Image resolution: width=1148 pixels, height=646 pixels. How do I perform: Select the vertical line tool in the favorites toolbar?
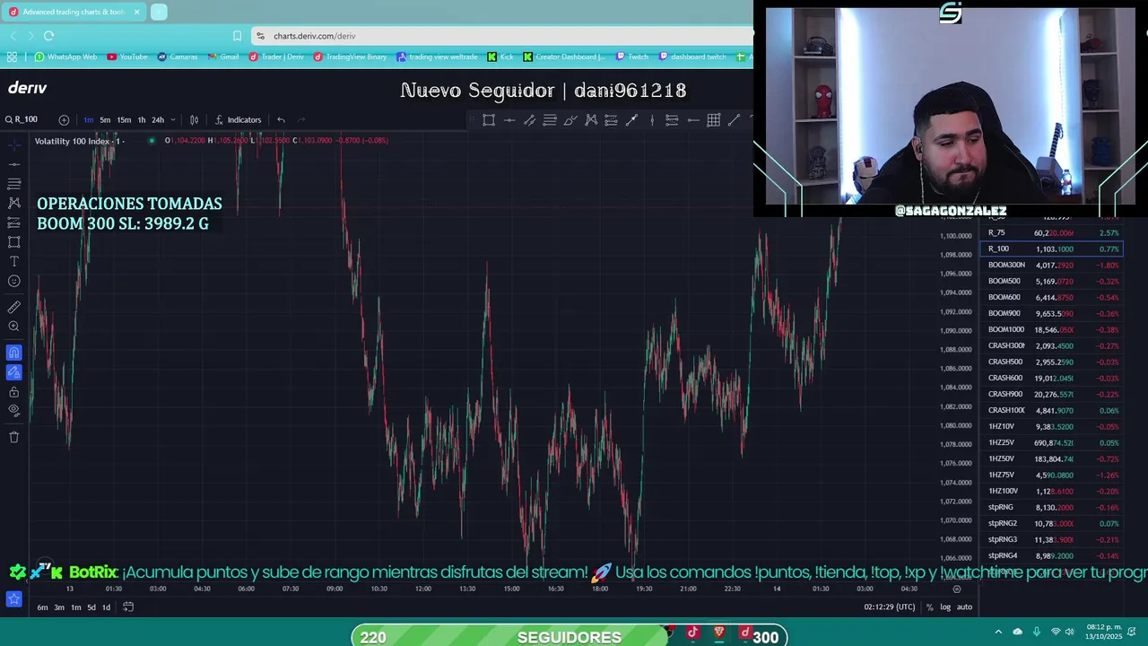tap(652, 120)
